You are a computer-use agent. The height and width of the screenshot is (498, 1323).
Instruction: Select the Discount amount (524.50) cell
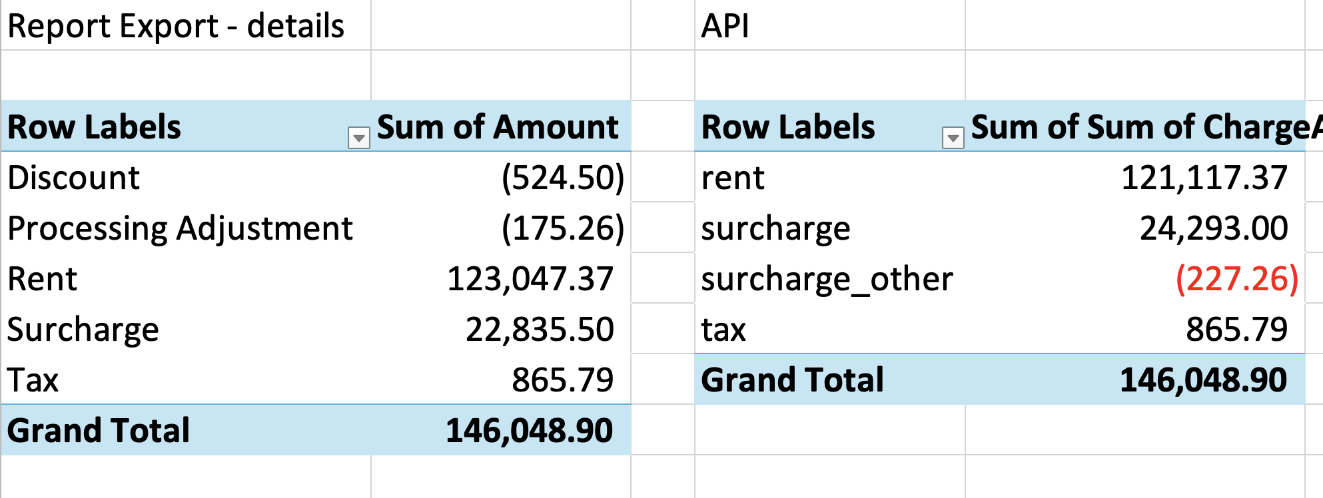562,178
